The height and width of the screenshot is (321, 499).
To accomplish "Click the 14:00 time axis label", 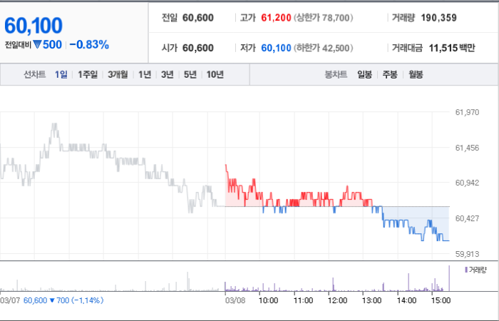I will [406, 300].
